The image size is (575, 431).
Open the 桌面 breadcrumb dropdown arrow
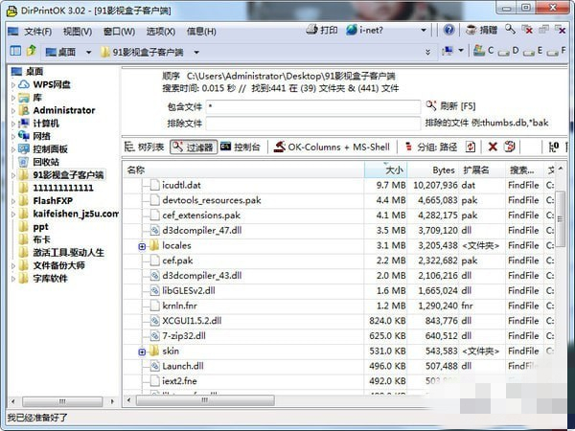[x=88, y=53]
